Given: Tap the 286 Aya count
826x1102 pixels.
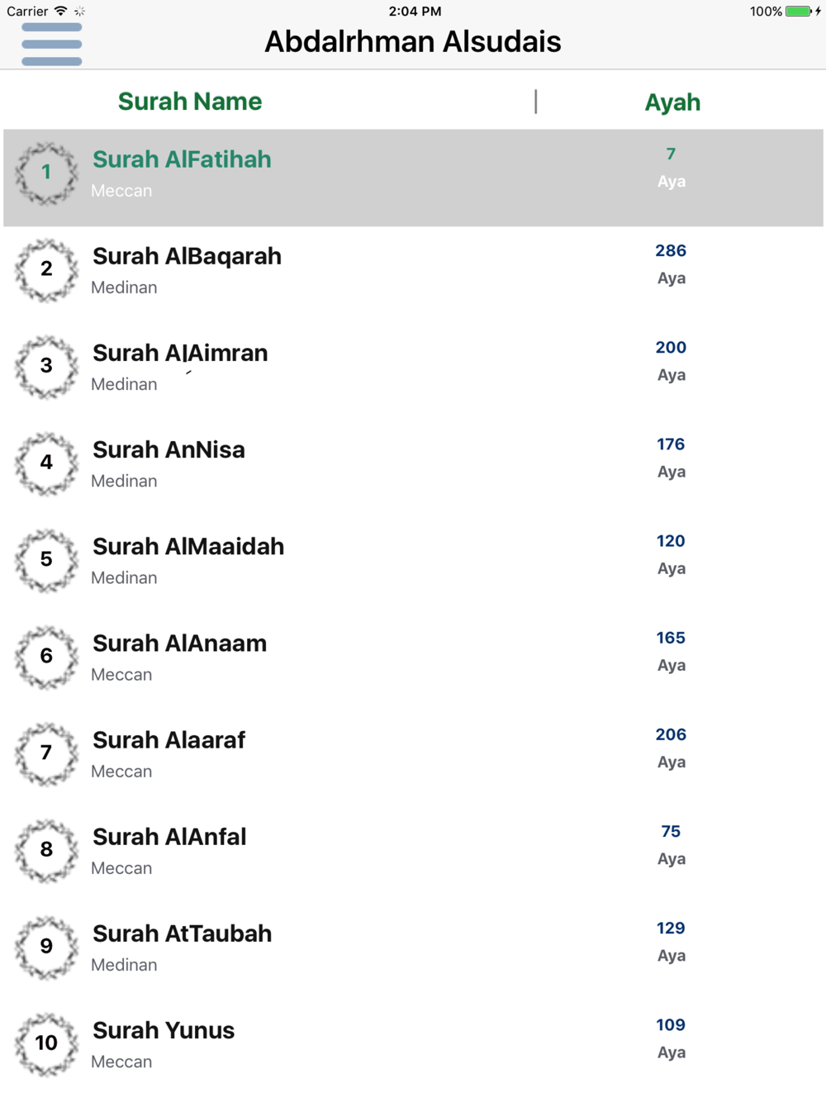Looking at the screenshot, I should point(671,251).
